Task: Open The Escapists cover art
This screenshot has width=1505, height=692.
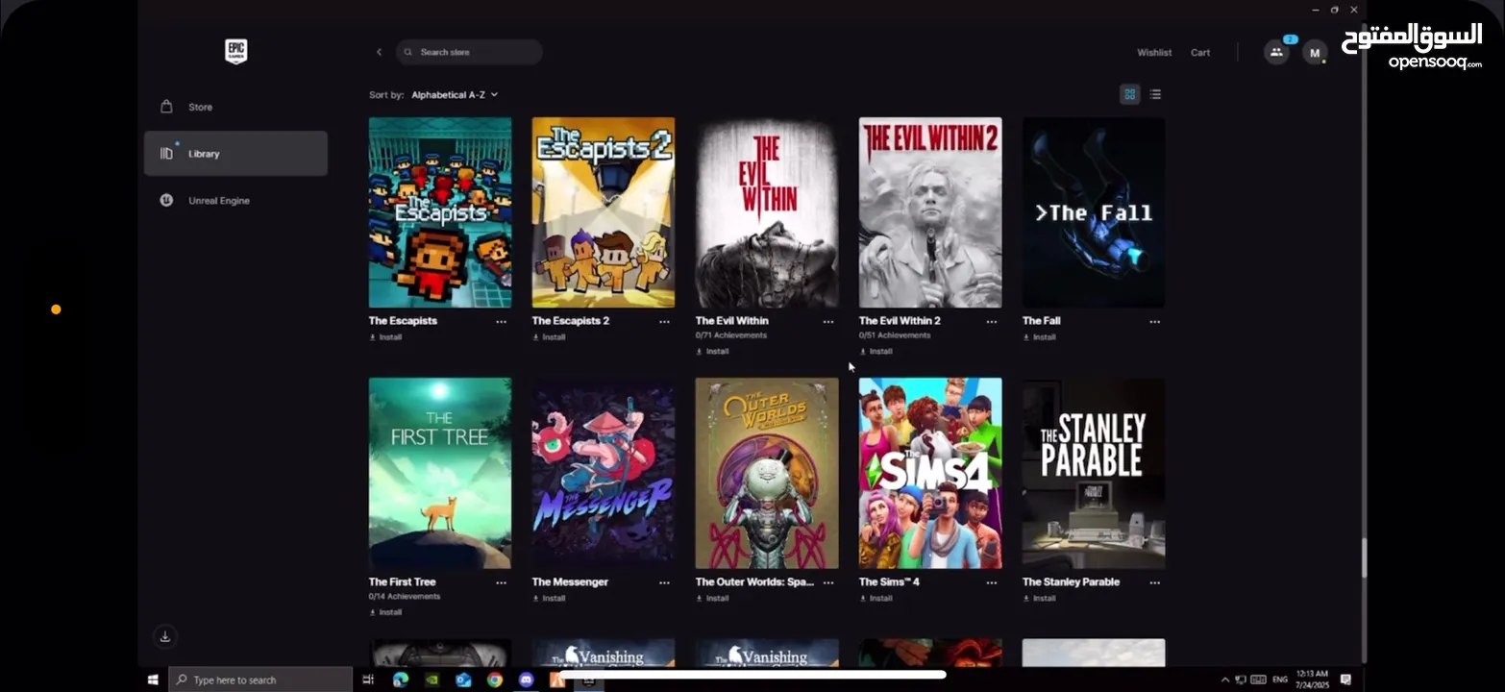Action: point(440,212)
